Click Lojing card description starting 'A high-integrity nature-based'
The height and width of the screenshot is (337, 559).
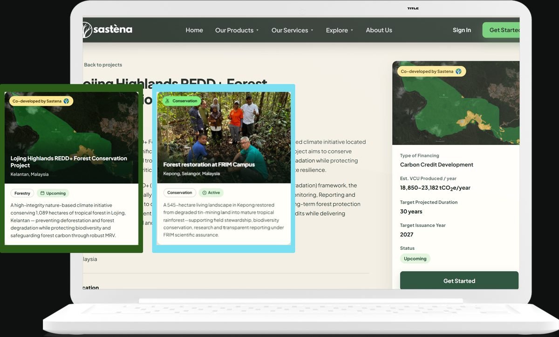tap(68, 220)
